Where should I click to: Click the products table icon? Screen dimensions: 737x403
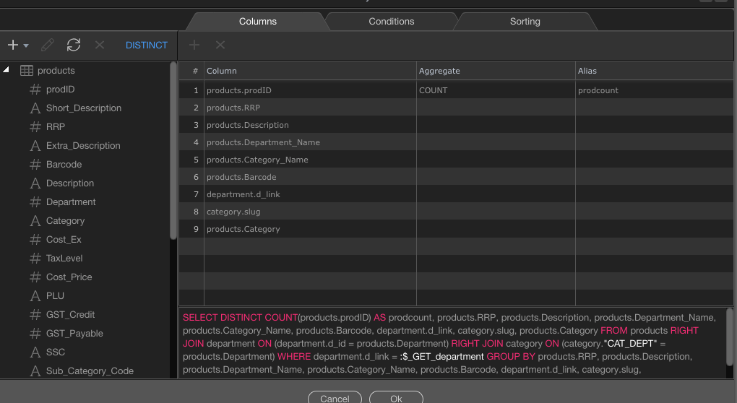click(x=27, y=71)
